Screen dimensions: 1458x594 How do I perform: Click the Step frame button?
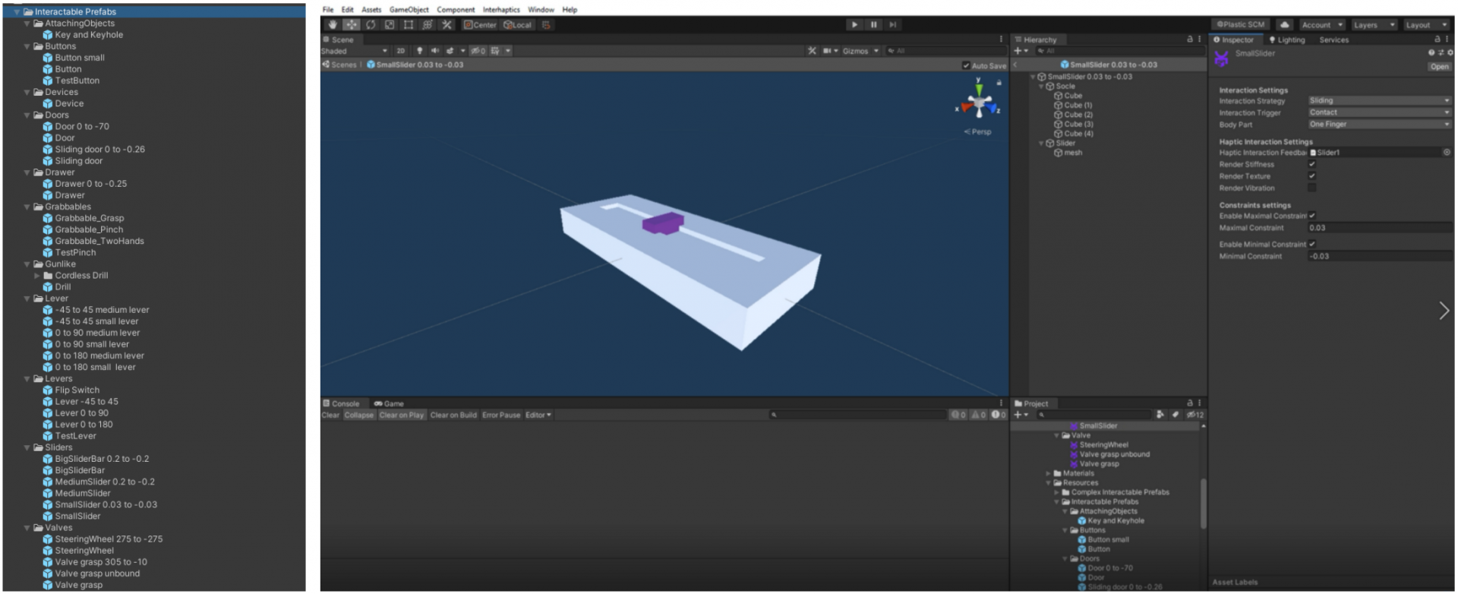point(893,25)
